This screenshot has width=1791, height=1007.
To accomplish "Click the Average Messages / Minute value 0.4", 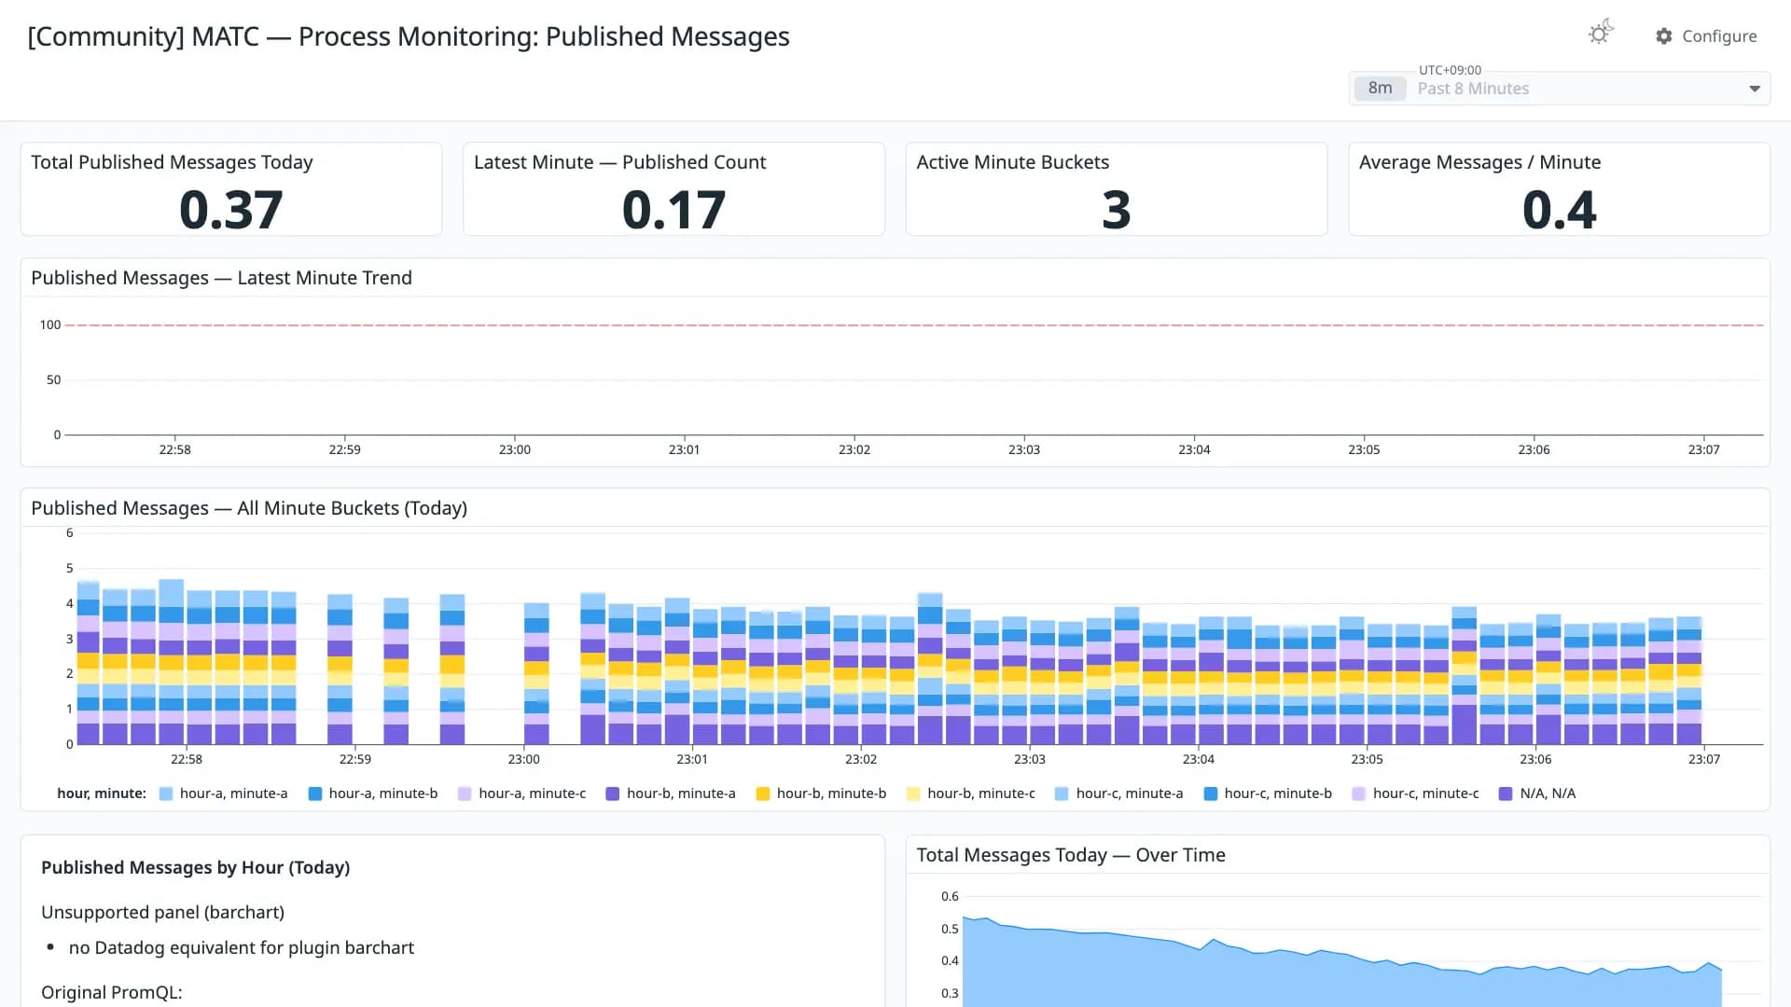I will click(x=1560, y=210).
